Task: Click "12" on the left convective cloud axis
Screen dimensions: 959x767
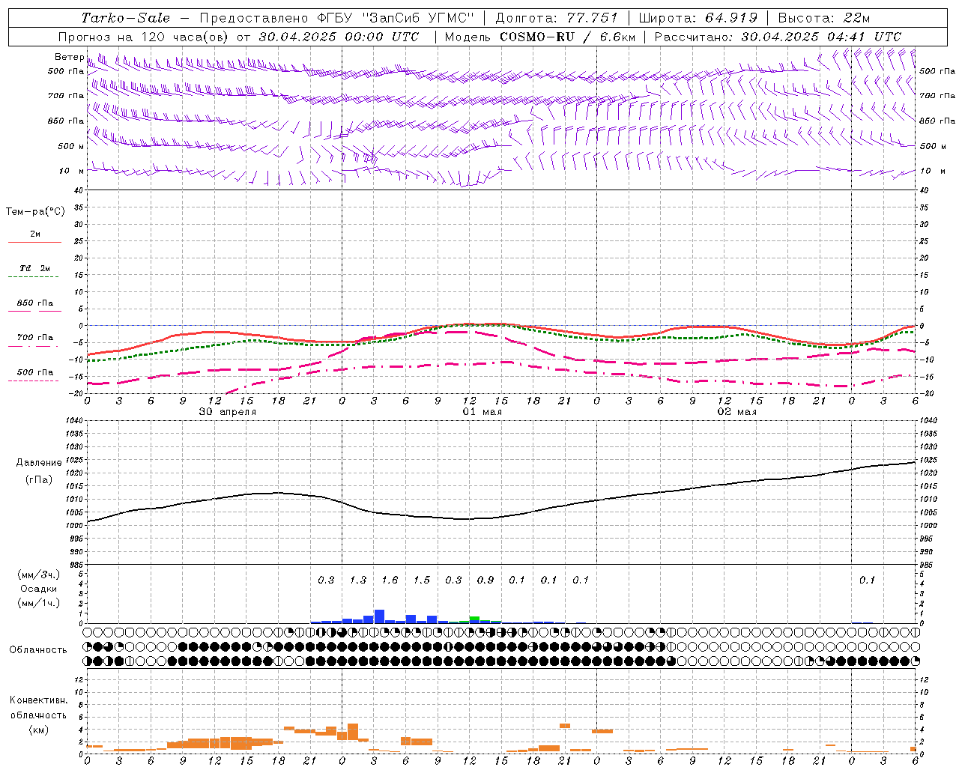Action: (x=79, y=679)
